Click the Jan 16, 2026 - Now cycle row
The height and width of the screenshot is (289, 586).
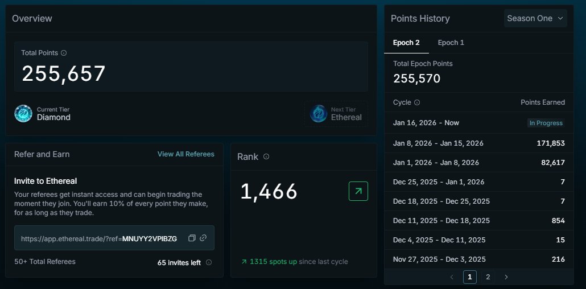pyautogui.click(x=478, y=123)
